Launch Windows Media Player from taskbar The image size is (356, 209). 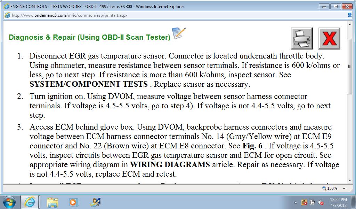point(73,202)
